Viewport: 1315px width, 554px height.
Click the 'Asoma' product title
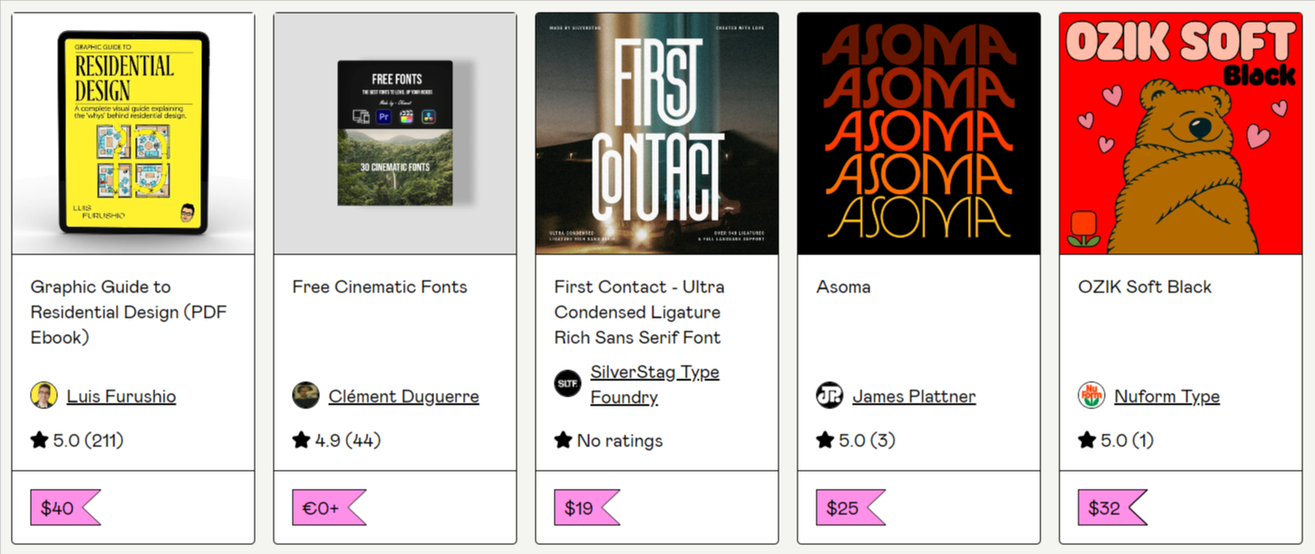pyautogui.click(x=843, y=287)
